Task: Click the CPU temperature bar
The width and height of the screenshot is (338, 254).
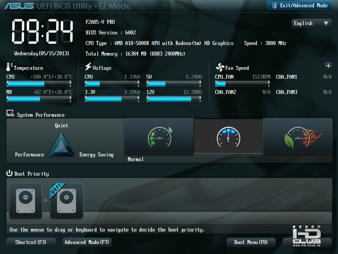Action: (x=39, y=84)
